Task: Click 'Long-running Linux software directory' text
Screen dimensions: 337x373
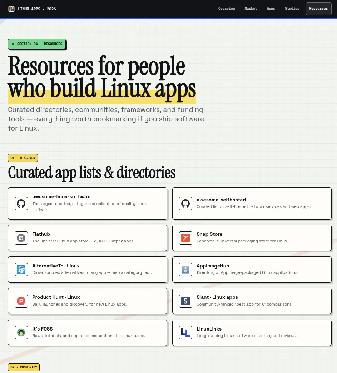Action: click(x=247, y=336)
